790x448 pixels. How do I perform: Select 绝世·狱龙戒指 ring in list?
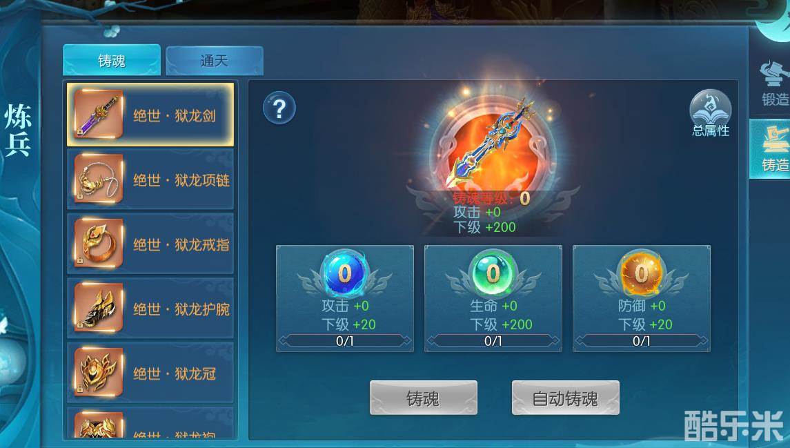coord(150,244)
